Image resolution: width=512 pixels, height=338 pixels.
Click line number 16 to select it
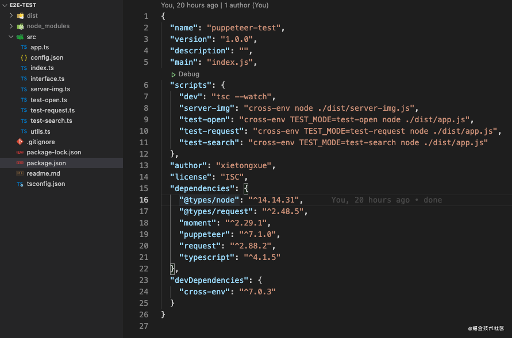[x=144, y=200]
